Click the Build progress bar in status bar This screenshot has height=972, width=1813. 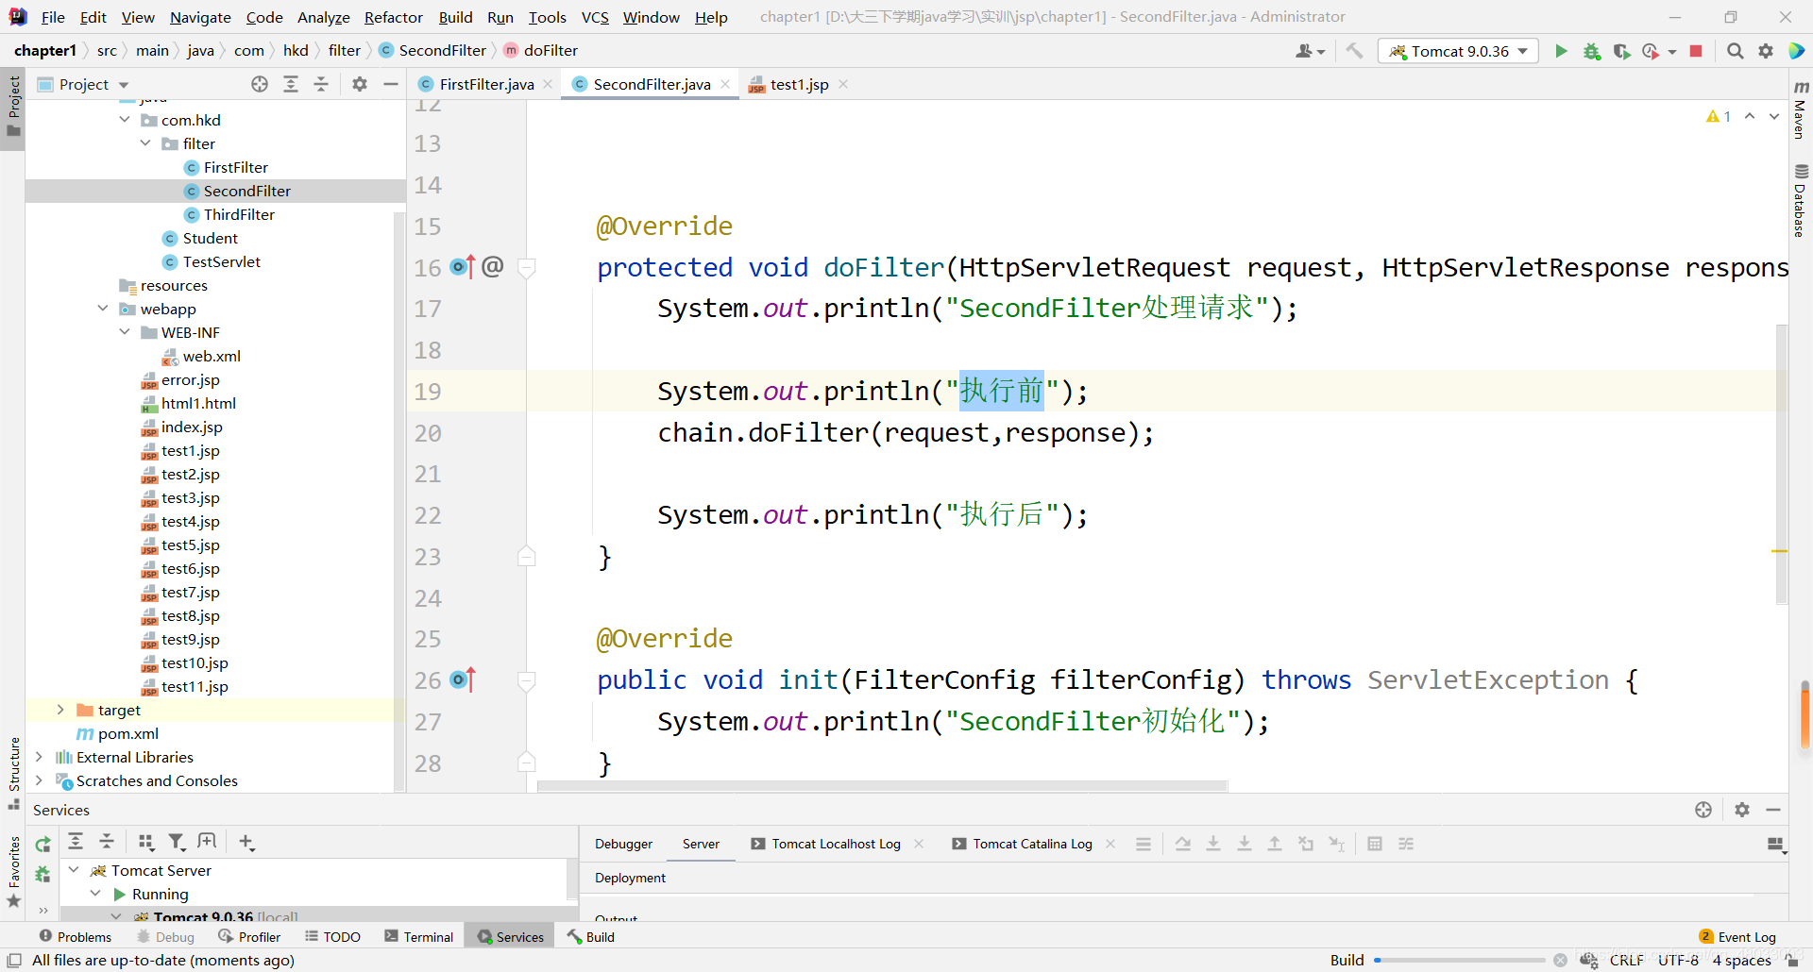pyautogui.click(x=1459, y=960)
